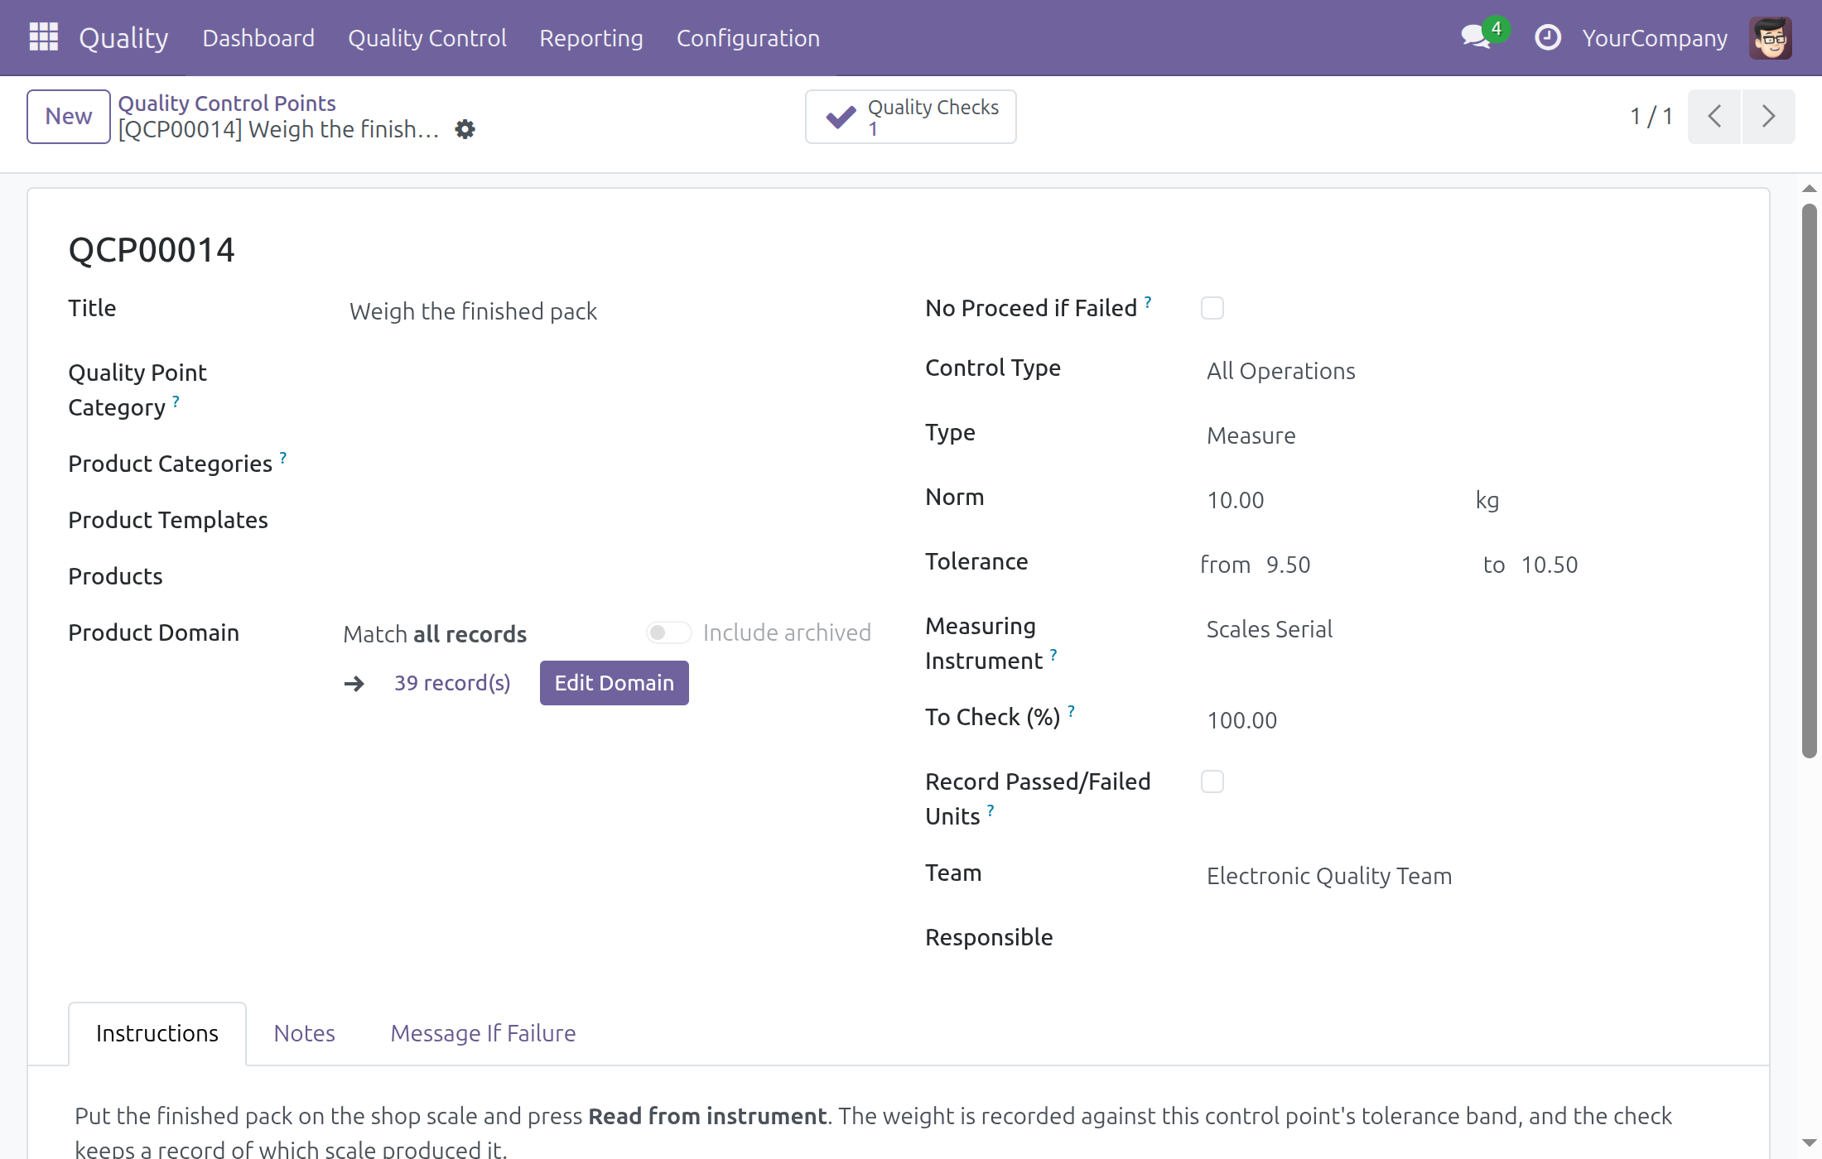
Task: Tick the Record Passed/Failed Units checkbox
Action: click(1212, 781)
